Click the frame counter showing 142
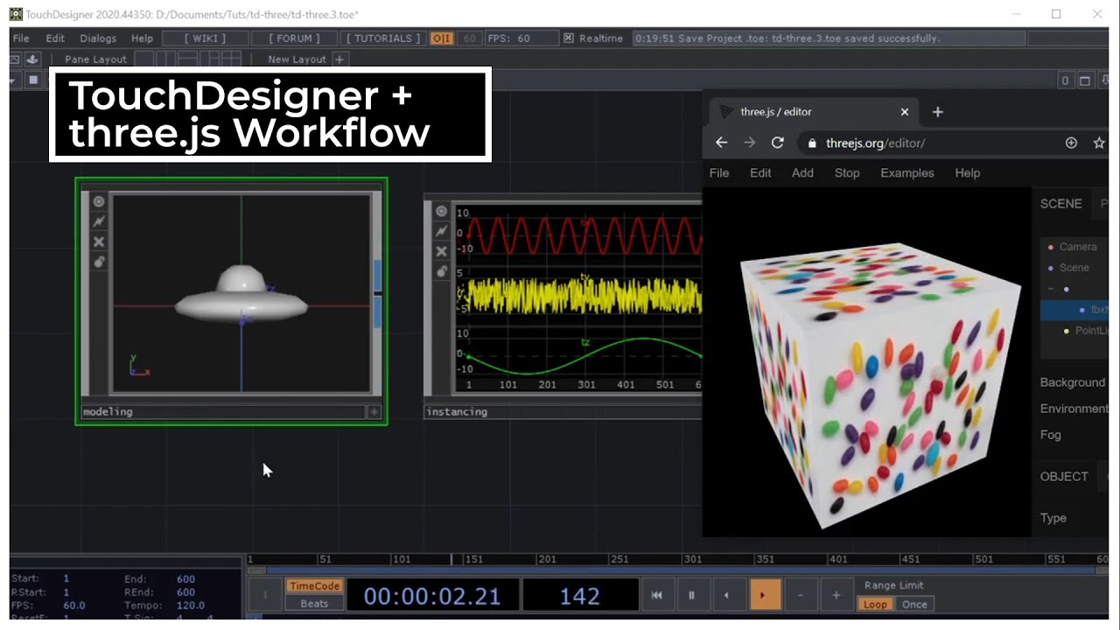 pyautogui.click(x=579, y=596)
